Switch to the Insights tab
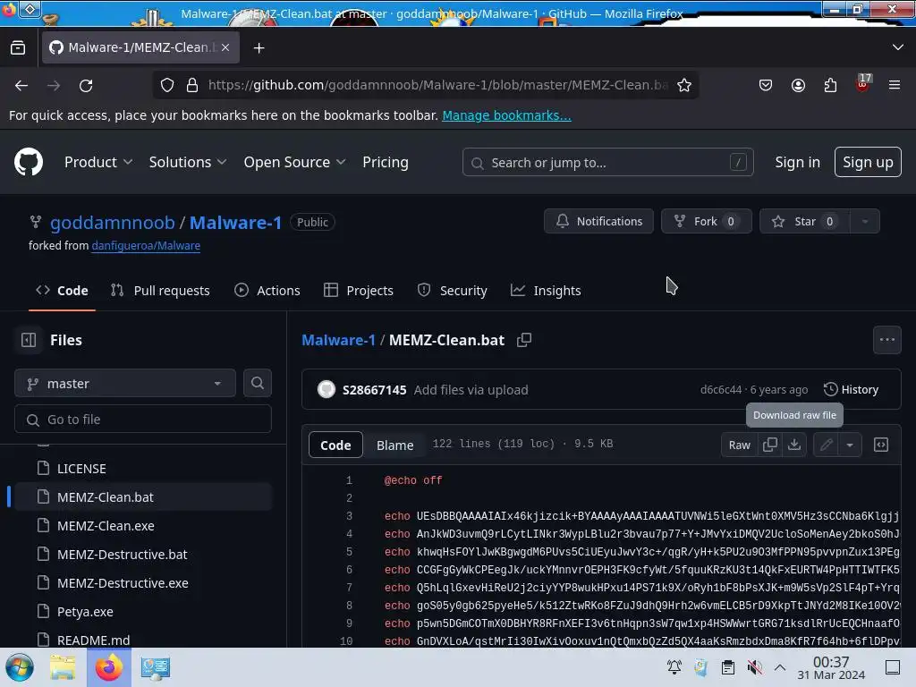The width and height of the screenshot is (916, 687). pos(546,291)
